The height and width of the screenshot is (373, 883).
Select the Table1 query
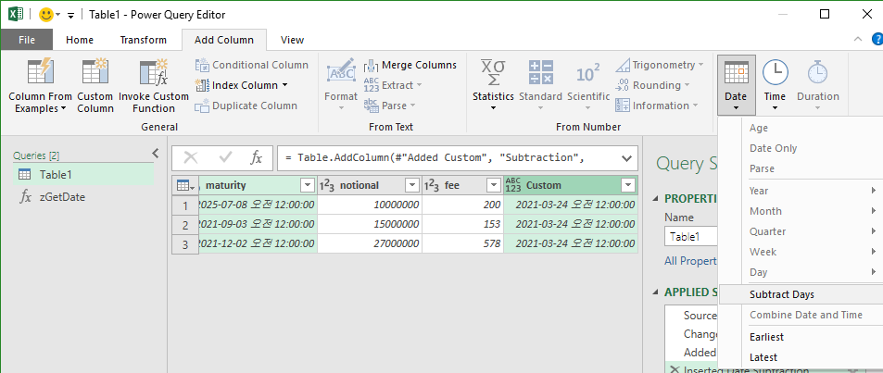click(x=83, y=174)
